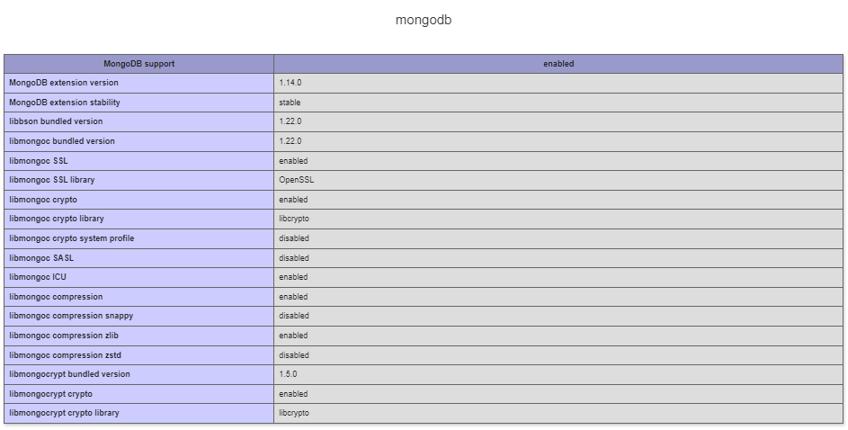848x430 pixels.
Task: Select the OpenSSL value cell
Action: [x=297, y=180]
